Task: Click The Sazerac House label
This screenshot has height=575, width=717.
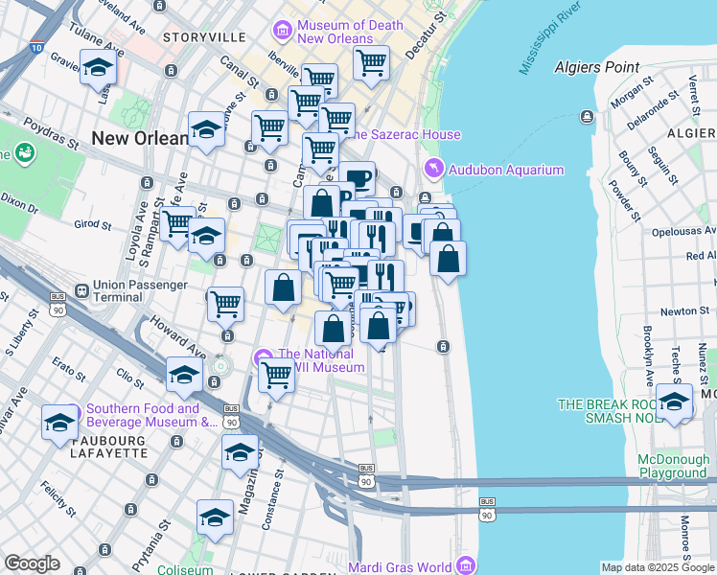Action: pos(405,134)
